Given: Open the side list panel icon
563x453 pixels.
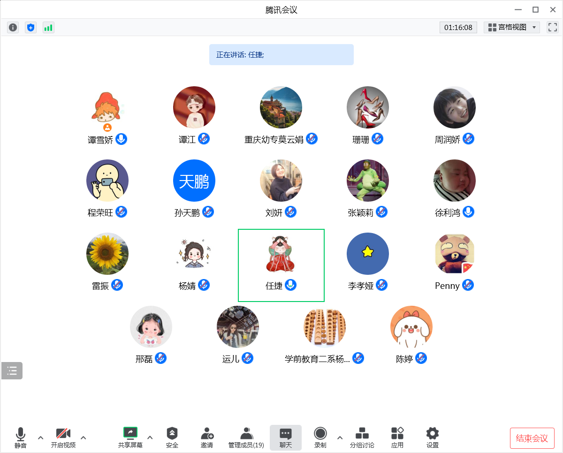Looking at the screenshot, I should pyautogui.click(x=12, y=370).
